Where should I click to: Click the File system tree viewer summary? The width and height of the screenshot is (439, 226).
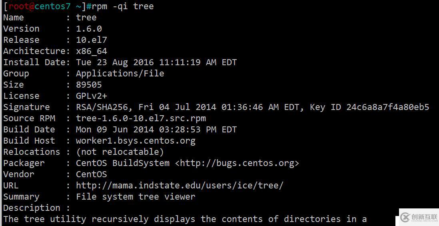[x=136, y=196]
